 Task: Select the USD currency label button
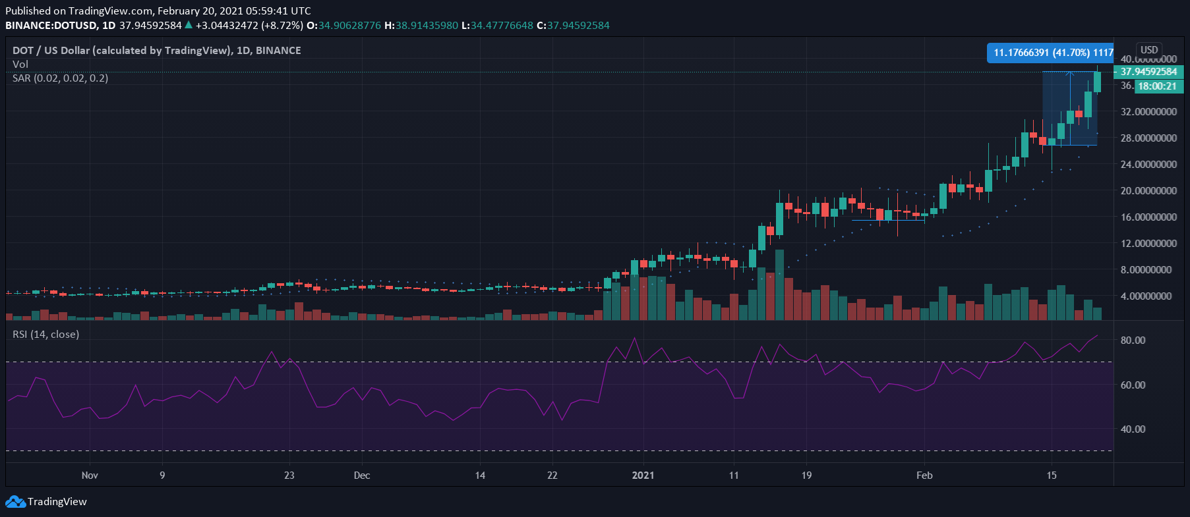[1149, 50]
